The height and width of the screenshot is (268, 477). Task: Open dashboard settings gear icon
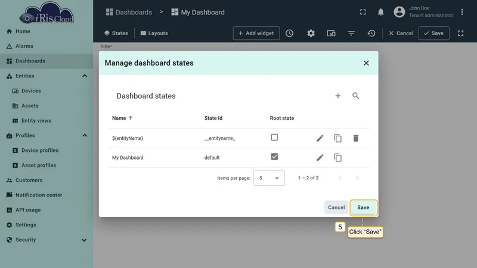(311, 33)
